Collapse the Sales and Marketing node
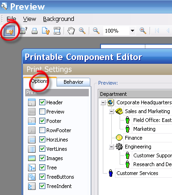The height and width of the screenshot is (195, 172). (111, 112)
